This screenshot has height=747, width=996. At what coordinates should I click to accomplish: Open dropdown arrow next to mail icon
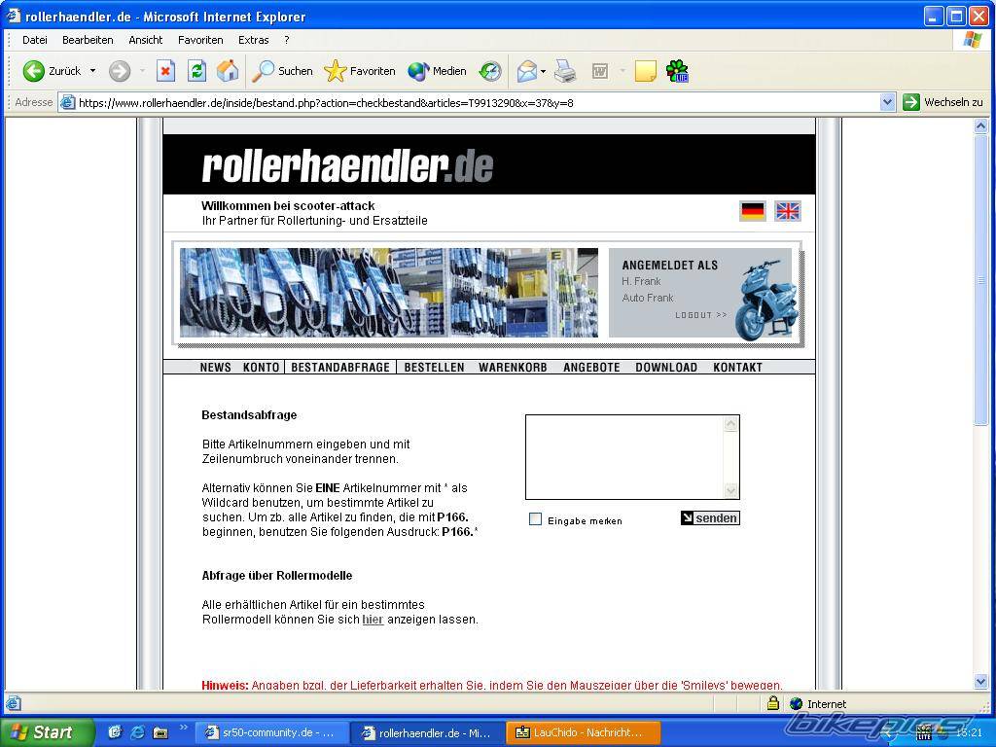click(543, 71)
